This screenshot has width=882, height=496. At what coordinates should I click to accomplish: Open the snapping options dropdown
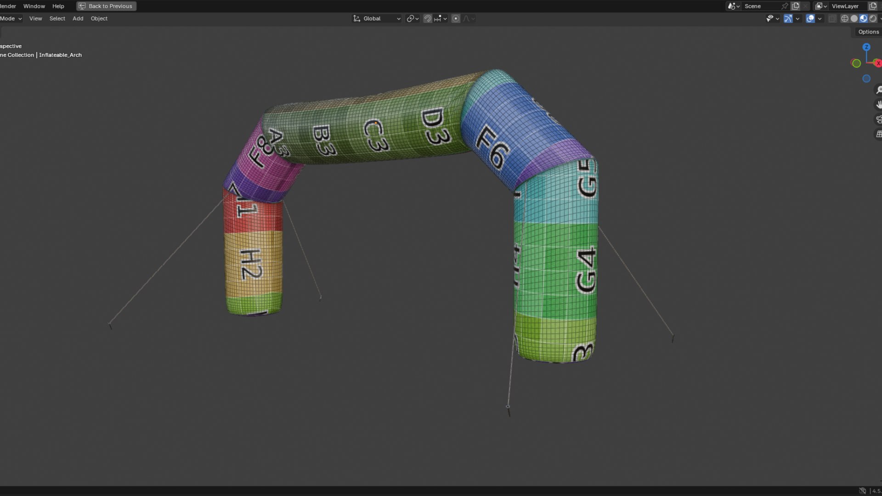tap(441, 18)
